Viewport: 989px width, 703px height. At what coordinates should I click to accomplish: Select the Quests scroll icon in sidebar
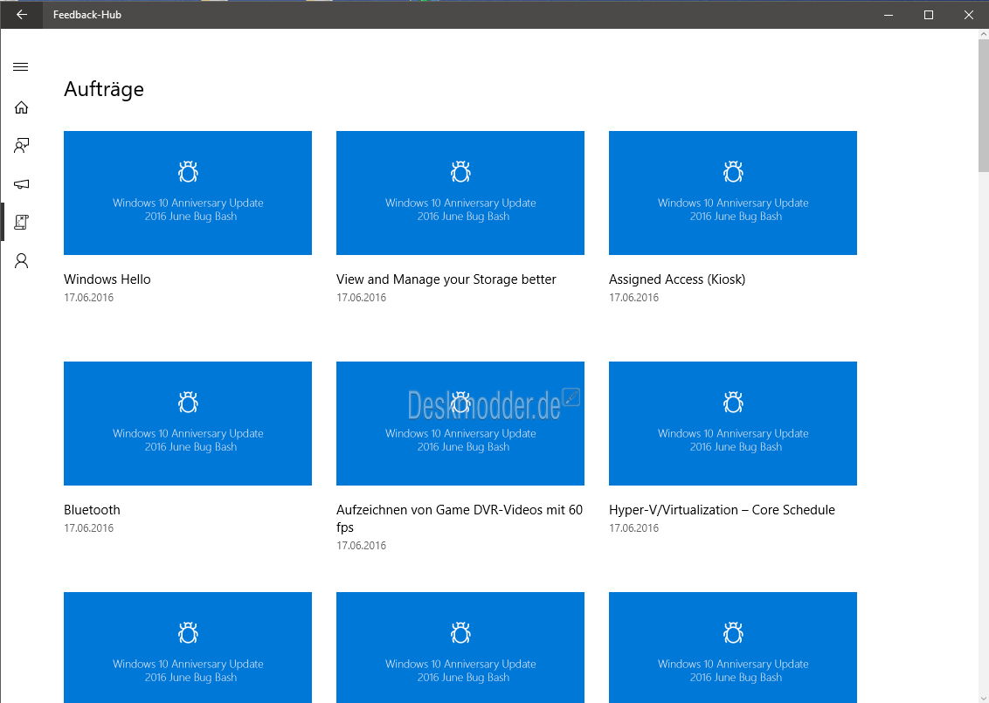(21, 222)
